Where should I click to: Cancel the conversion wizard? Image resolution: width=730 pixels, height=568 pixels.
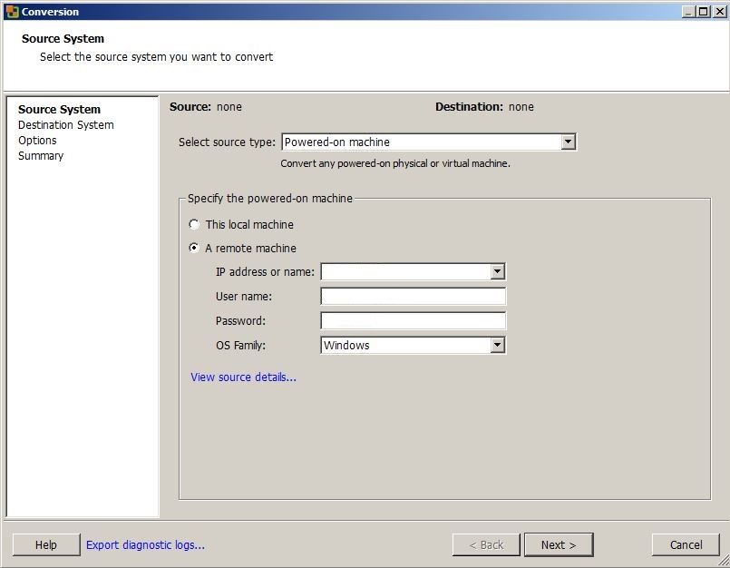(686, 544)
